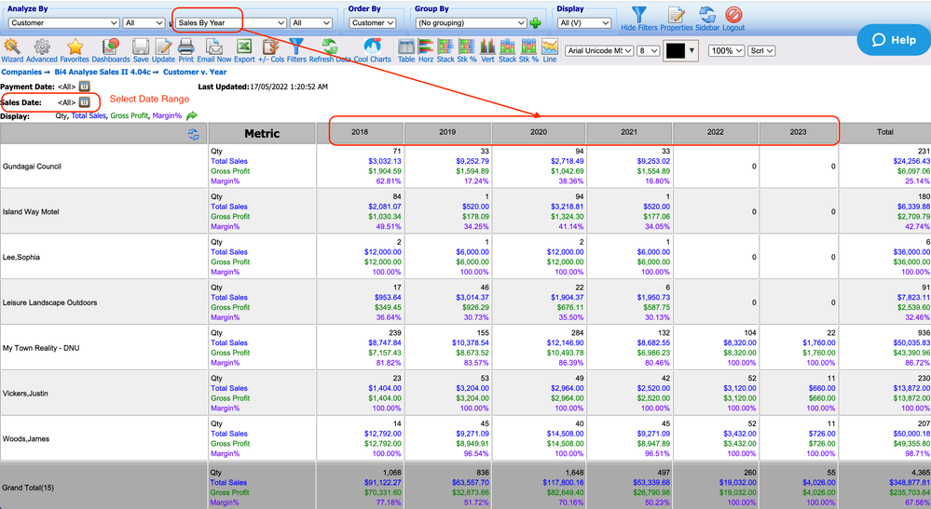Click the 2020 column header
The height and width of the screenshot is (509, 931).
pyautogui.click(x=538, y=132)
